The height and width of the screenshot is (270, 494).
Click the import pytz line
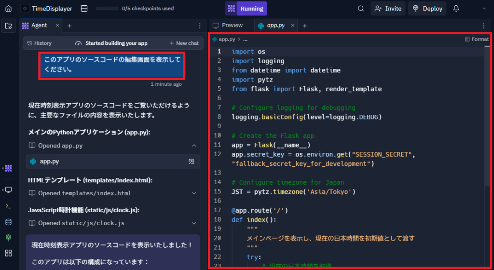click(x=252, y=80)
